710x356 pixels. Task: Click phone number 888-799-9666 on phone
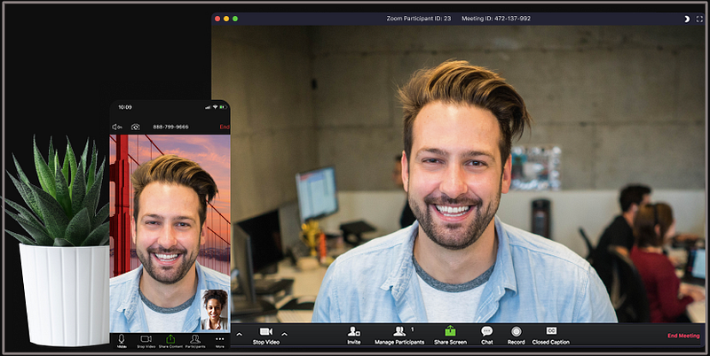coord(170,127)
